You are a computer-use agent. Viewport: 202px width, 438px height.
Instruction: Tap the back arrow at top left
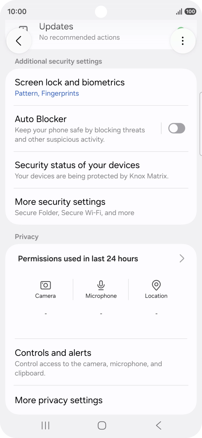[x=19, y=41]
